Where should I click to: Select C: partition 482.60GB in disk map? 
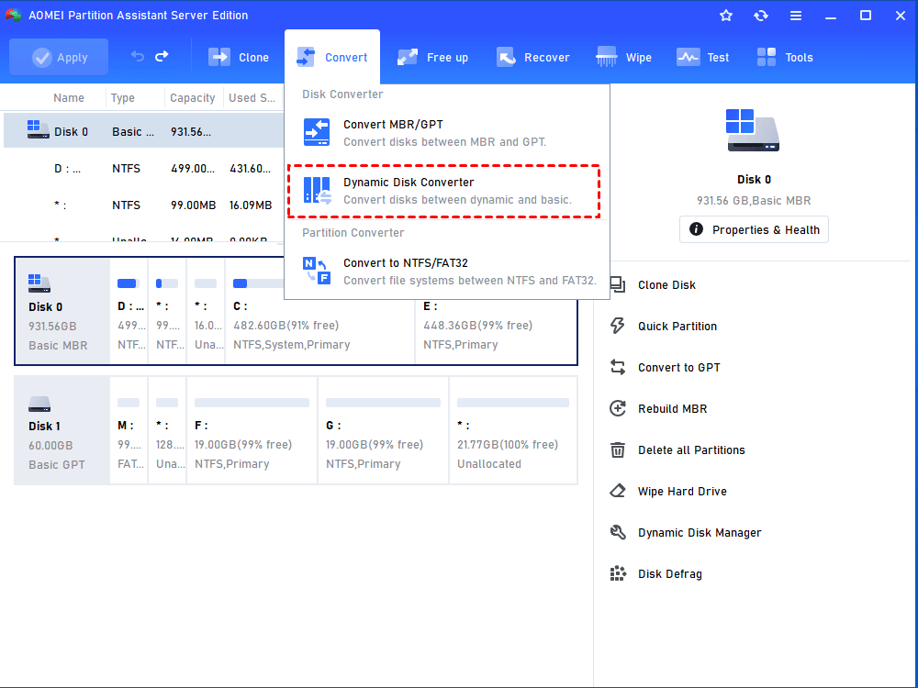pyautogui.click(x=319, y=311)
